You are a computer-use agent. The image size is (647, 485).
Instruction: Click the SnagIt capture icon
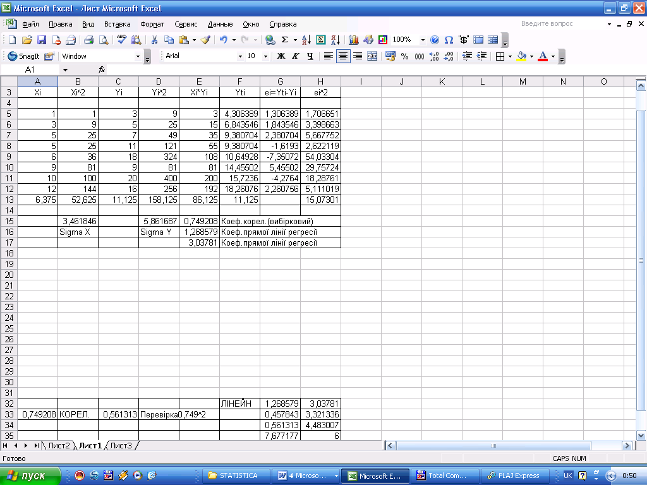tap(23, 56)
